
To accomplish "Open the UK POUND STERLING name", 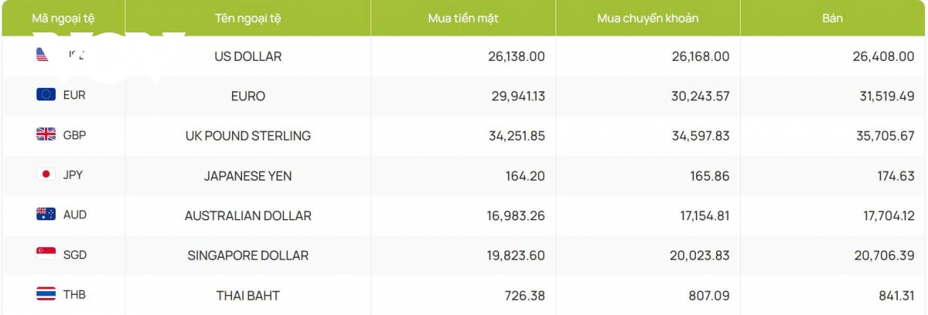I will click(x=247, y=136).
